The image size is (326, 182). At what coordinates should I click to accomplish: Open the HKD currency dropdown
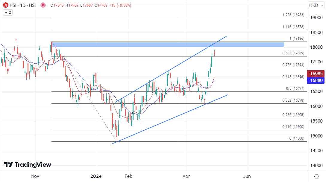(316, 5)
